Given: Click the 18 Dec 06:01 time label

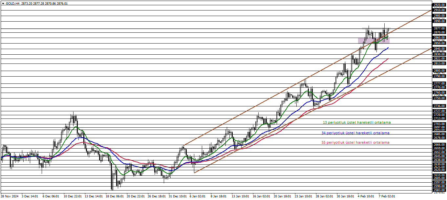Looking at the screenshot, I should pyautogui.click(x=115, y=196).
